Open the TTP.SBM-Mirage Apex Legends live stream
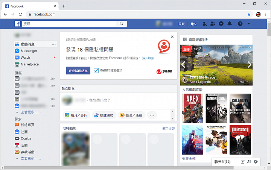The width and height of the screenshot is (271, 170). tap(216, 65)
